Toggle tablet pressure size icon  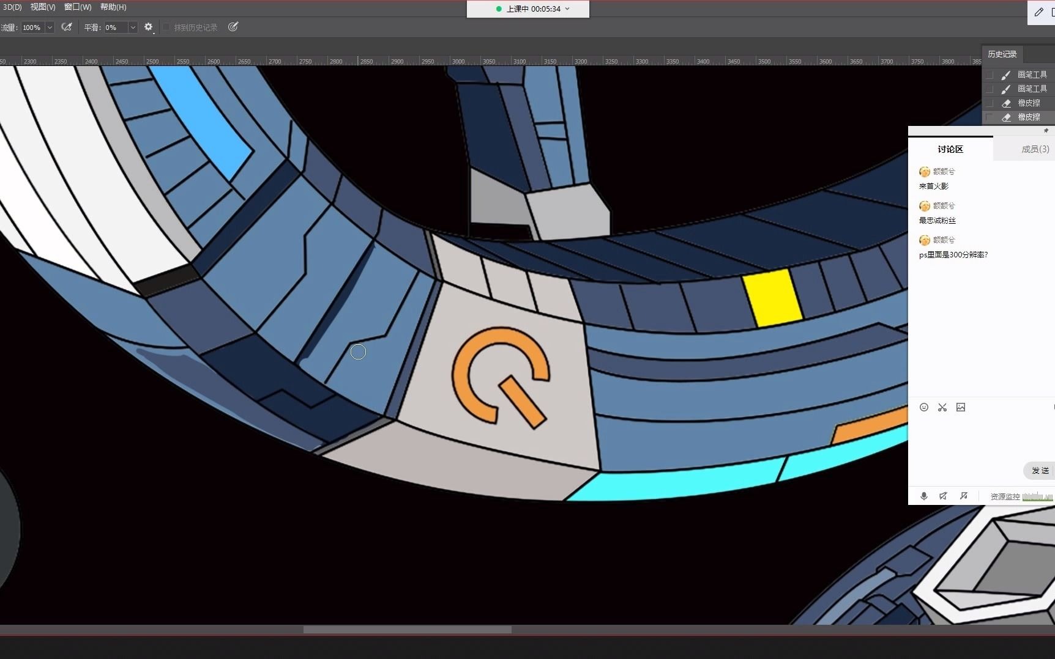(233, 27)
